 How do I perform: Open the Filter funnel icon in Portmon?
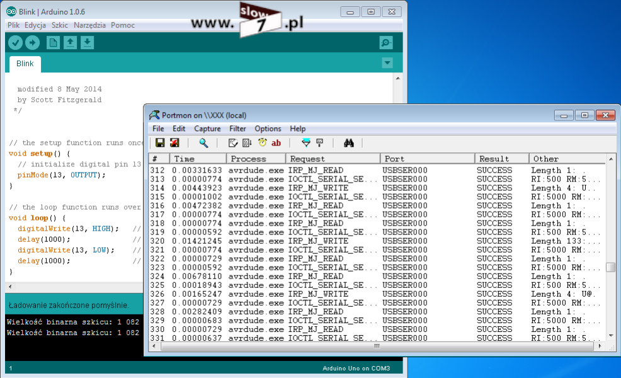point(305,142)
